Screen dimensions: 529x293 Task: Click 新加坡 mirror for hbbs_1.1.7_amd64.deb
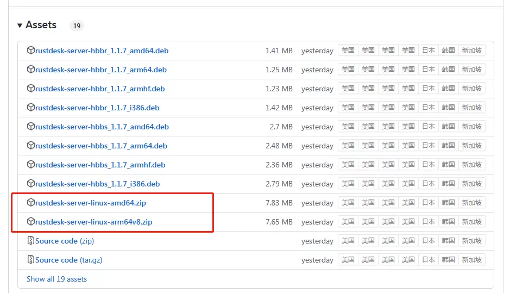(471, 126)
